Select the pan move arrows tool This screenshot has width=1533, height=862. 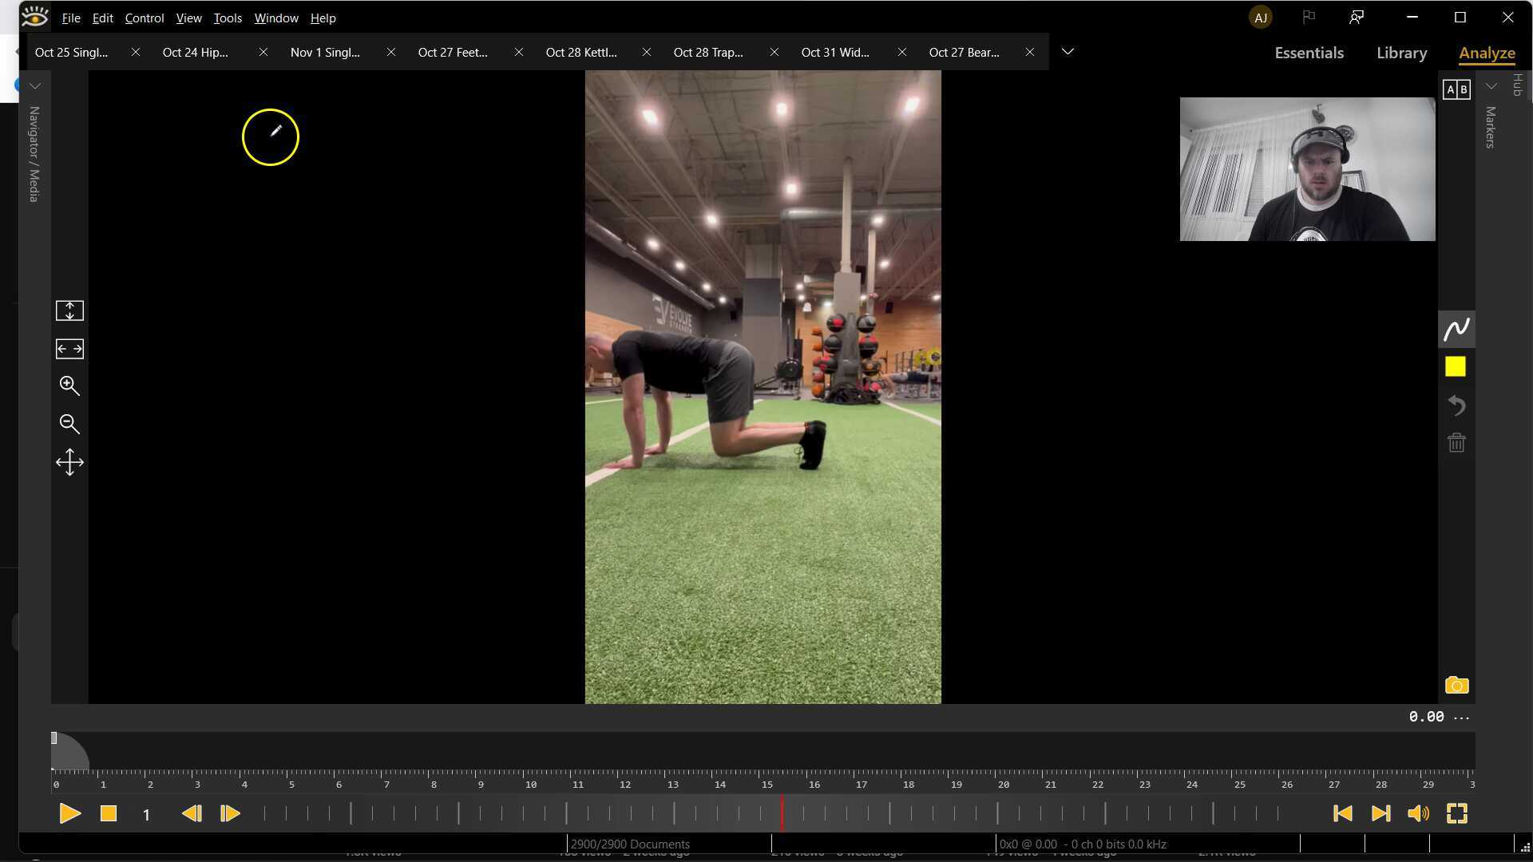click(x=69, y=463)
